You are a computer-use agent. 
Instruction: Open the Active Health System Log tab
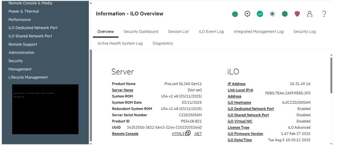(x=120, y=43)
